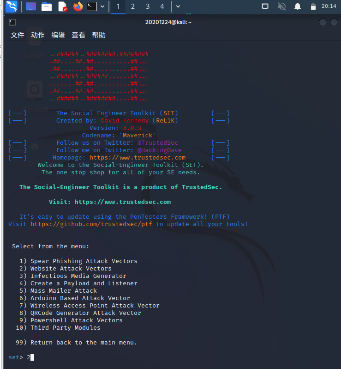This screenshot has height=369, width=341.
Task: Click the show desktop panel icon
Action: [x=31, y=6]
